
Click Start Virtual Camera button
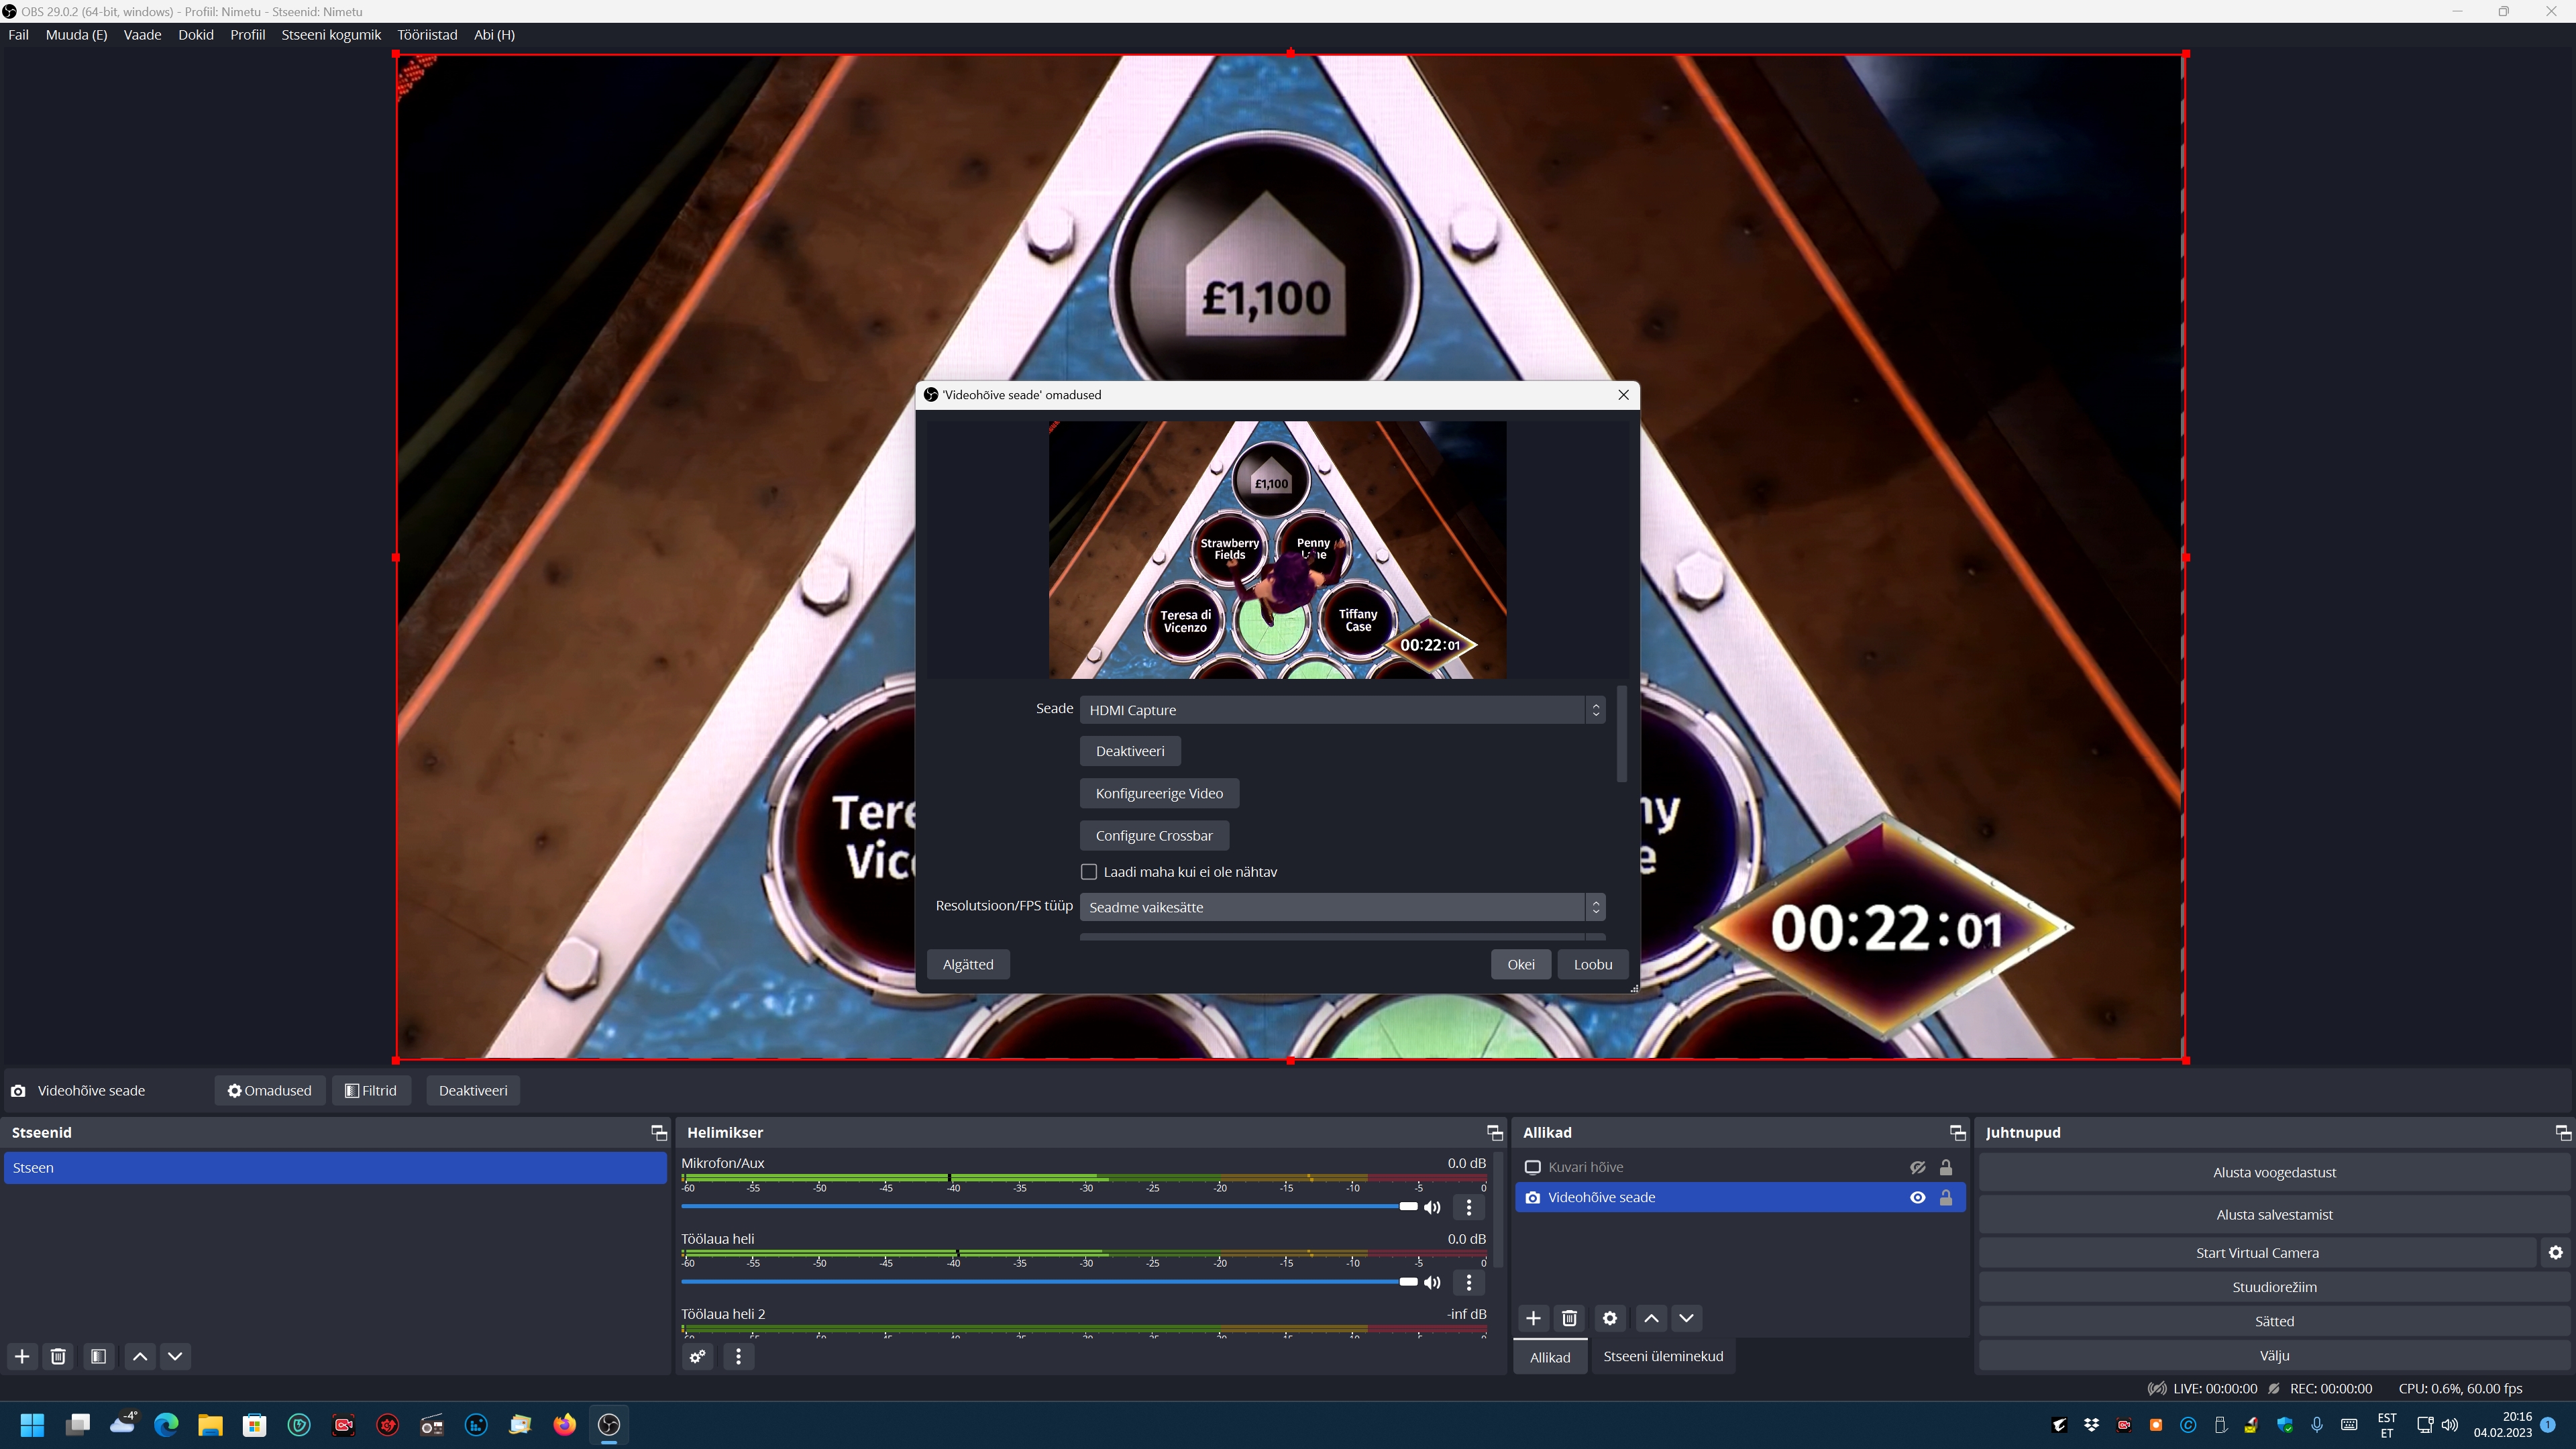pyautogui.click(x=2257, y=1252)
